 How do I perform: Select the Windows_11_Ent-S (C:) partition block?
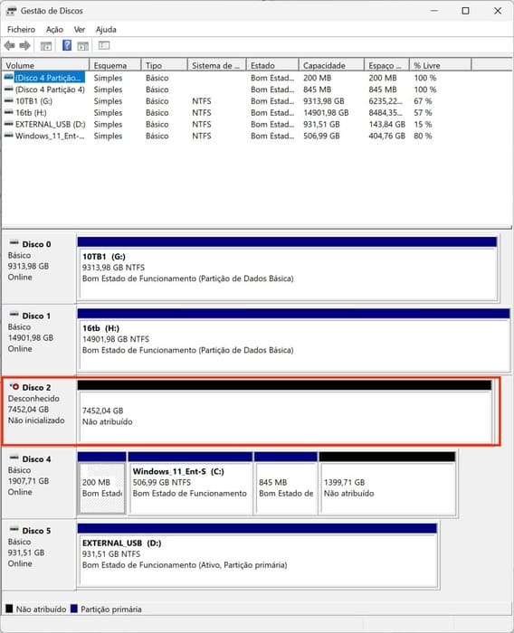(x=190, y=484)
